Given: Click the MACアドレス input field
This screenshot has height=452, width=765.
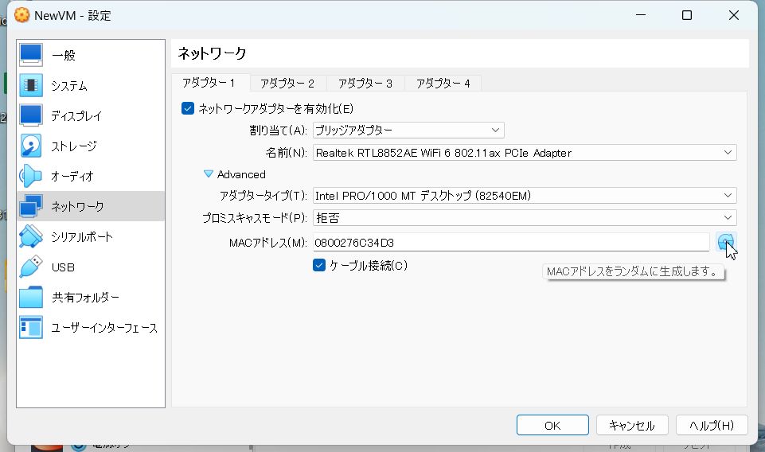Looking at the screenshot, I should (510, 242).
